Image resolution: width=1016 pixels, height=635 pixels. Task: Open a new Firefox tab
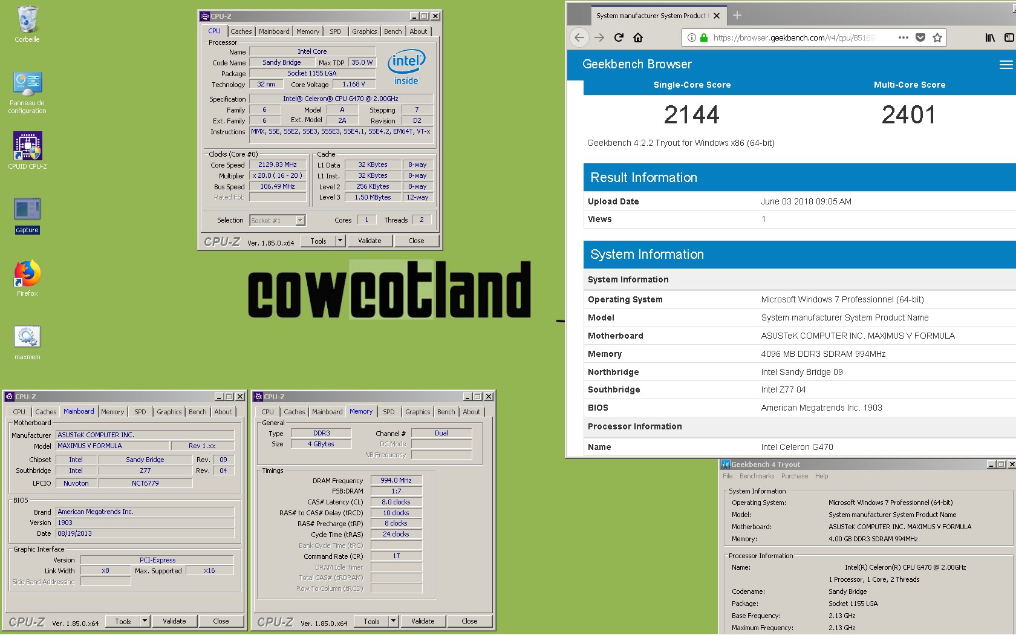coord(737,16)
